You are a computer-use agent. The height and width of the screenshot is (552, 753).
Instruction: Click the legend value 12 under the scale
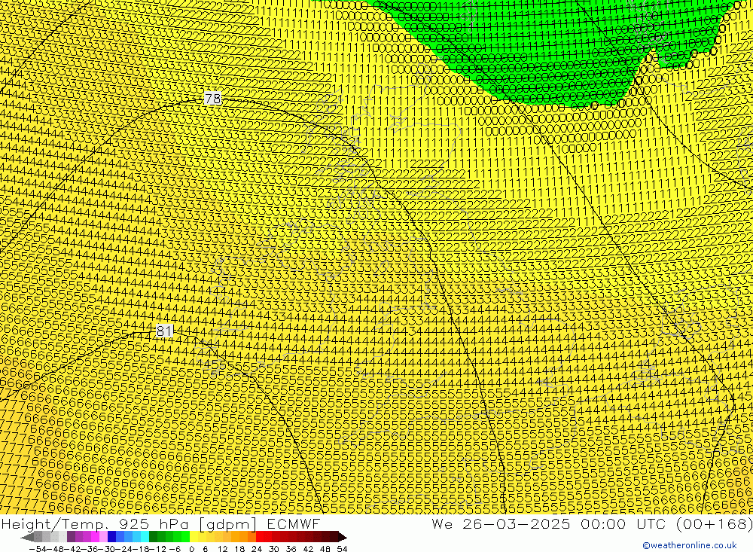[222, 549]
